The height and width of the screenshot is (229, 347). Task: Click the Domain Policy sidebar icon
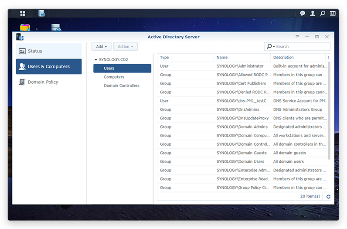22,82
